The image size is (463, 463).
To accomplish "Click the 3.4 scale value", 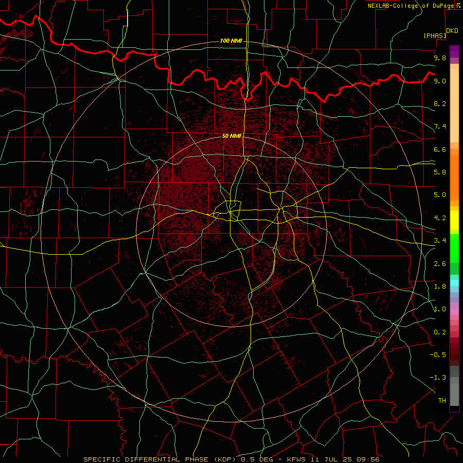I will click(440, 241).
